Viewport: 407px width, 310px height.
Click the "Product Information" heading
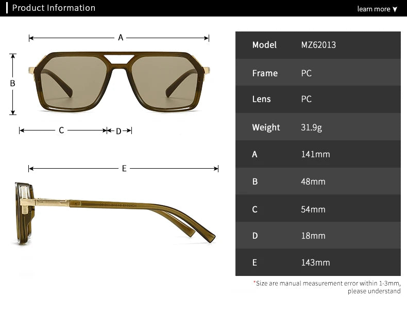click(x=54, y=8)
